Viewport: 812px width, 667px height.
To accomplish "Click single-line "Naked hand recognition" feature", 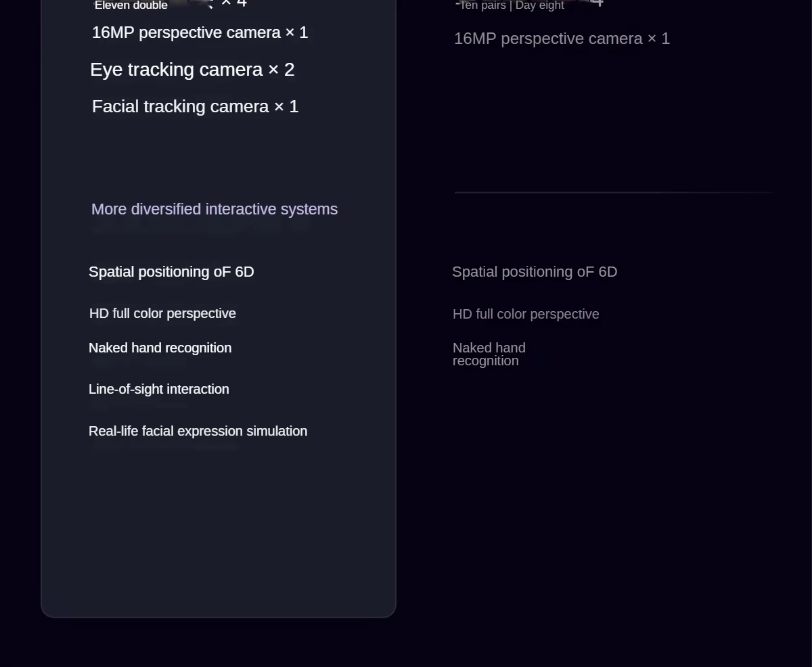I will 160,348.
